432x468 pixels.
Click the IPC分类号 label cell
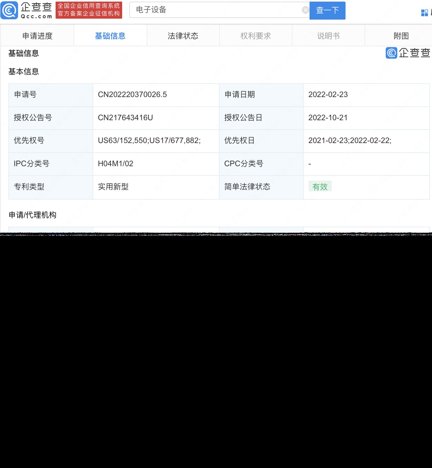(51, 164)
